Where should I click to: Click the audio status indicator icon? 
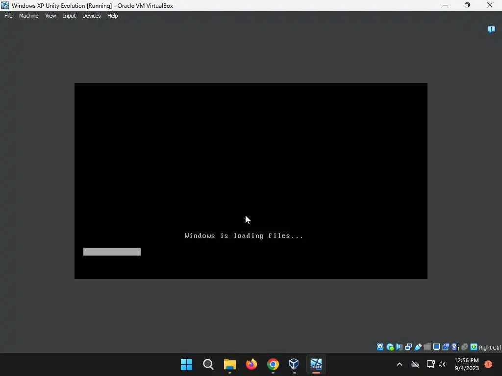(399, 347)
